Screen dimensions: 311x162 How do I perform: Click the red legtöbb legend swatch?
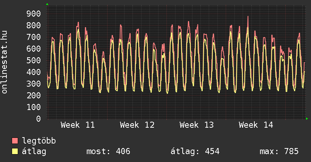pos(15,141)
